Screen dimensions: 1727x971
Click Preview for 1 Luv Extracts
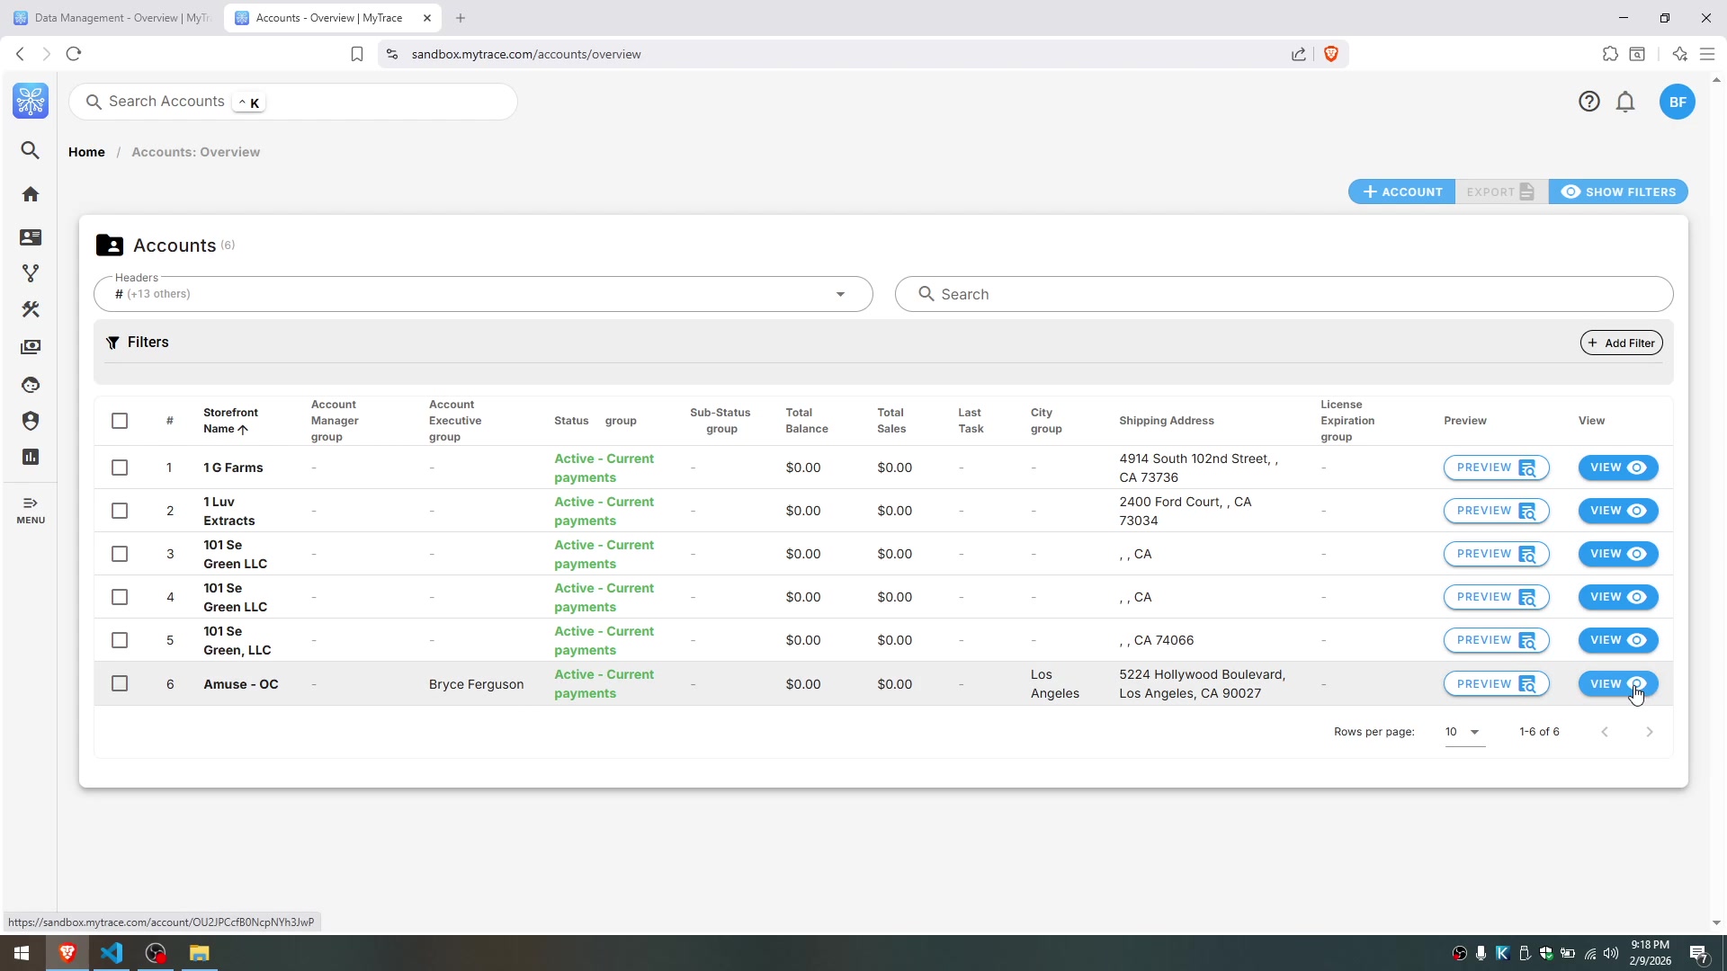click(1495, 511)
